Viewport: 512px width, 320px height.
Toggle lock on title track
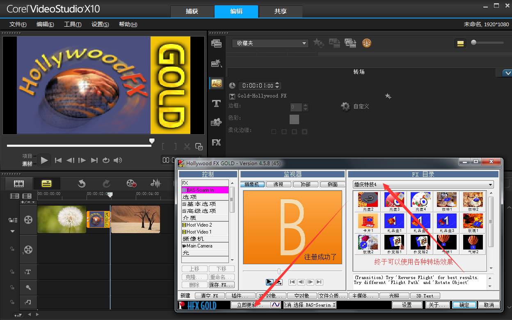point(12,272)
